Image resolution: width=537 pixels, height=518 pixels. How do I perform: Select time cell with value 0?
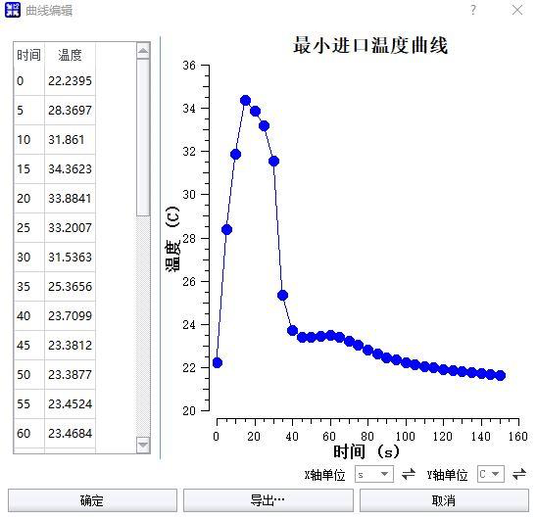point(29,81)
